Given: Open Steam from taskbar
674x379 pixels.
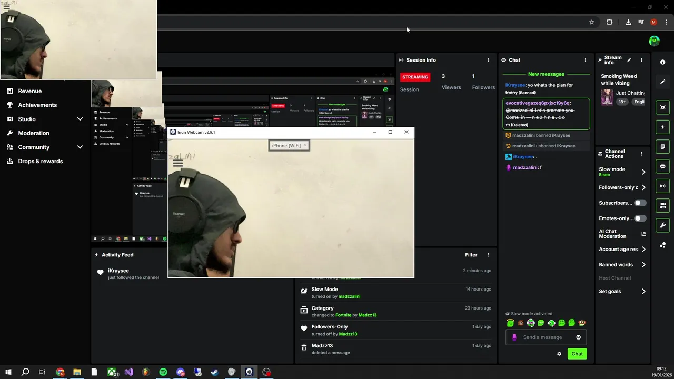Looking at the screenshot, I should click(x=214, y=372).
